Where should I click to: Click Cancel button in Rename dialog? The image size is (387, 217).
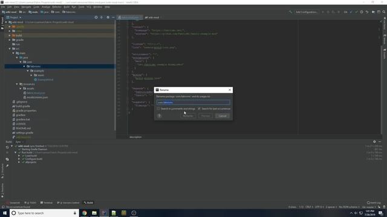click(x=223, y=116)
